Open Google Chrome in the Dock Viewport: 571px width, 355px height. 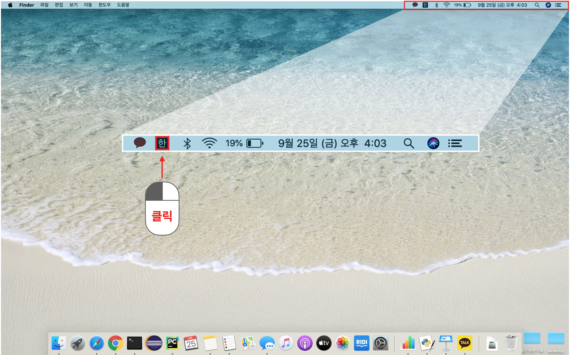(x=115, y=343)
